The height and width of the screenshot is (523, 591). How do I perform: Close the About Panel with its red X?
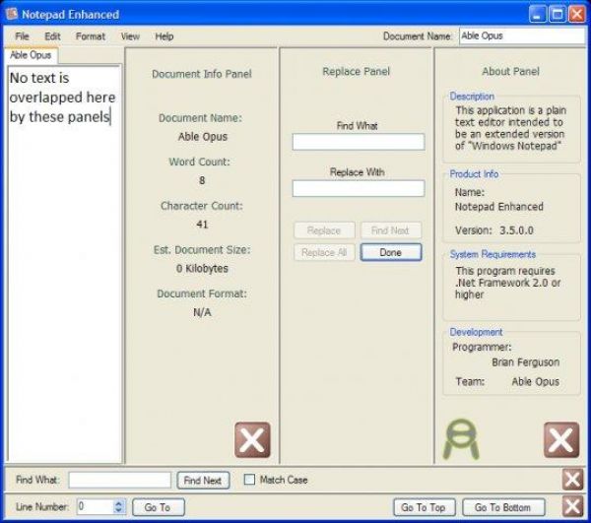coord(561,439)
